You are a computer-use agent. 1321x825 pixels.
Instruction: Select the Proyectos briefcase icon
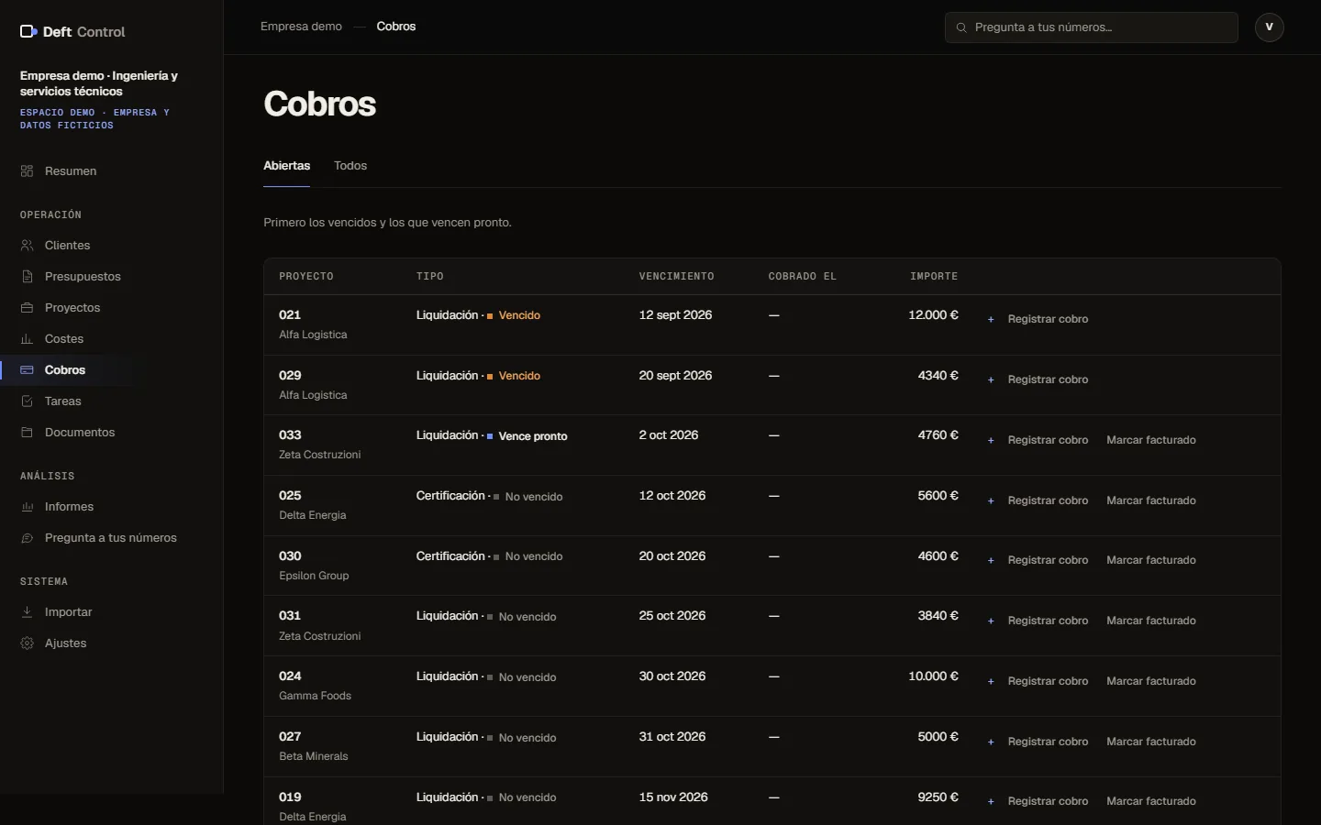[x=27, y=308]
